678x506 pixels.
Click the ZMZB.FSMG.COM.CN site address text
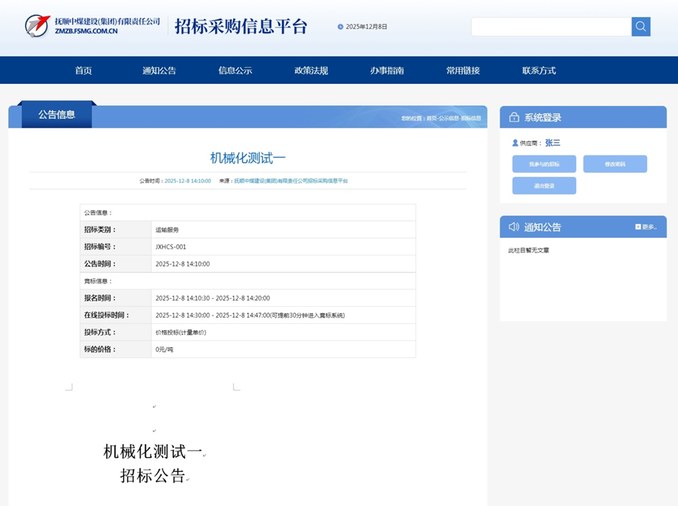86,31
